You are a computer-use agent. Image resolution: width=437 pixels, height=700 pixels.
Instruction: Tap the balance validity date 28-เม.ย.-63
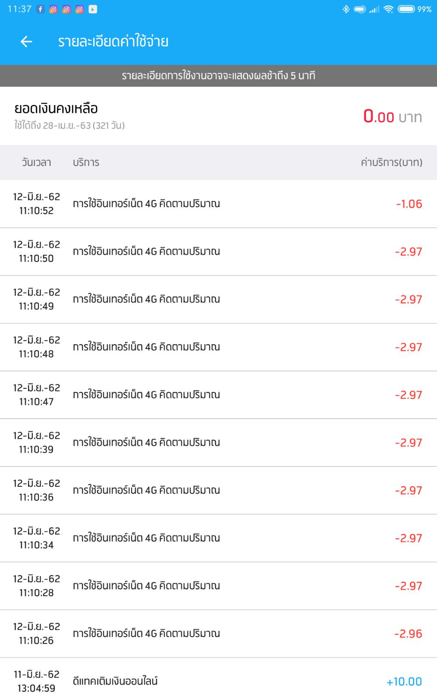69,126
